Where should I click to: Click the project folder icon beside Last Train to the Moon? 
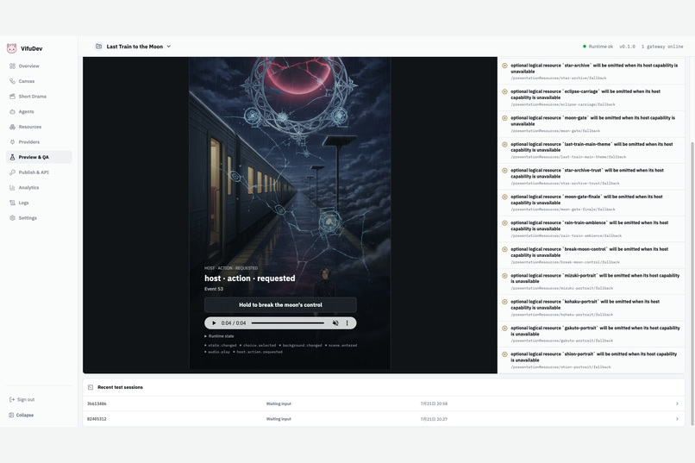point(99,46)
